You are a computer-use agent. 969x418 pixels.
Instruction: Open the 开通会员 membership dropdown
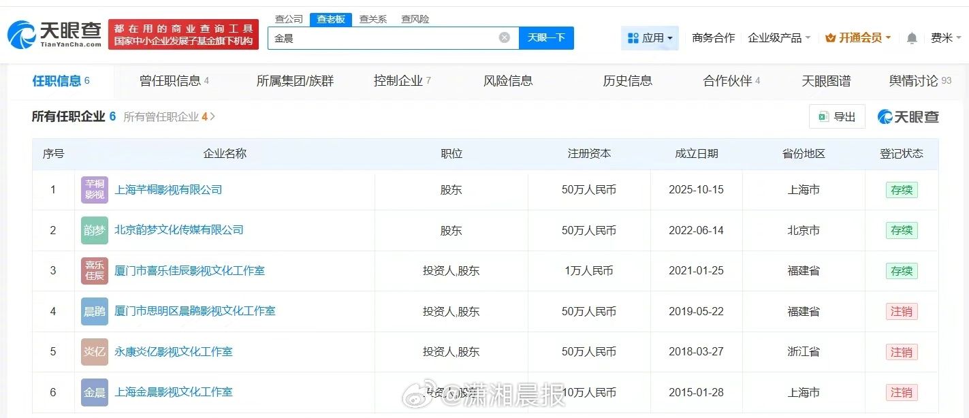[858, 38]
